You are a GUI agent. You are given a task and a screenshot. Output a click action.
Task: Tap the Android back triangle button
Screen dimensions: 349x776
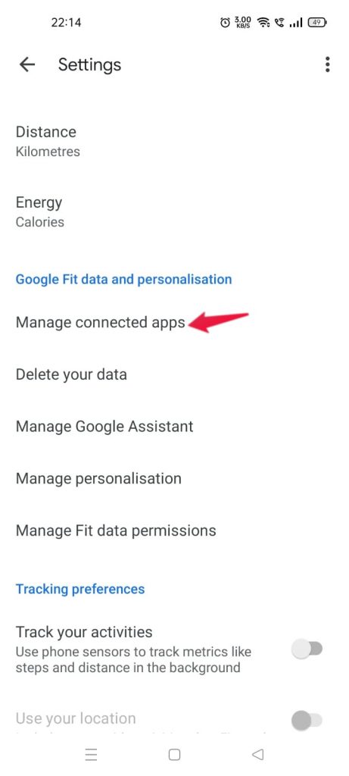257,754
